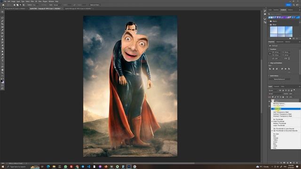Switch to the Channels tab
The width and height of the screenshot is (301, 169).
[x=277, y=86]
